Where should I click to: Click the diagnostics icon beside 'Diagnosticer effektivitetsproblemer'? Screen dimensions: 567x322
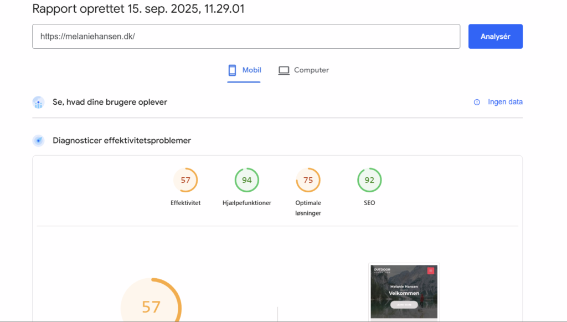tap(38, 140)
